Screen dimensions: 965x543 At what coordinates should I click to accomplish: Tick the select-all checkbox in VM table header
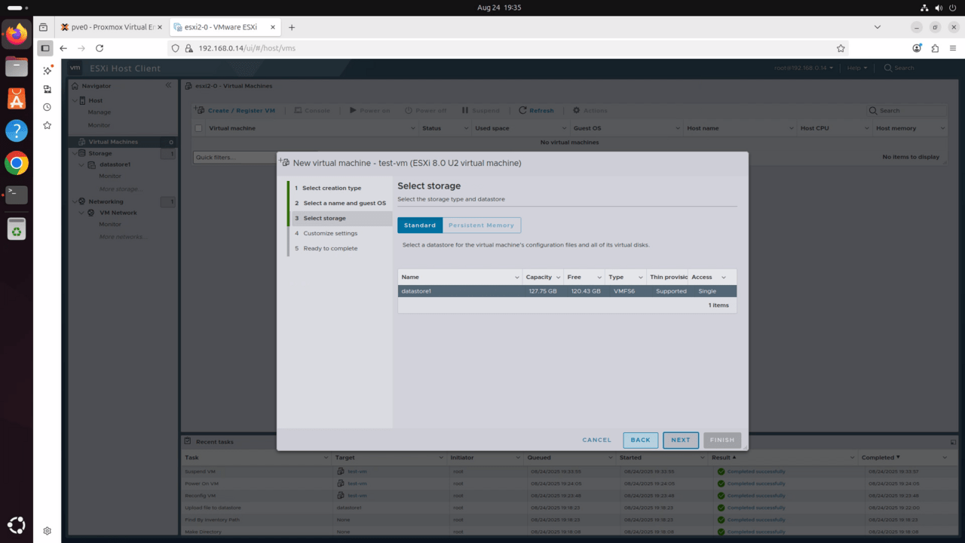click(x=199, y=128)
